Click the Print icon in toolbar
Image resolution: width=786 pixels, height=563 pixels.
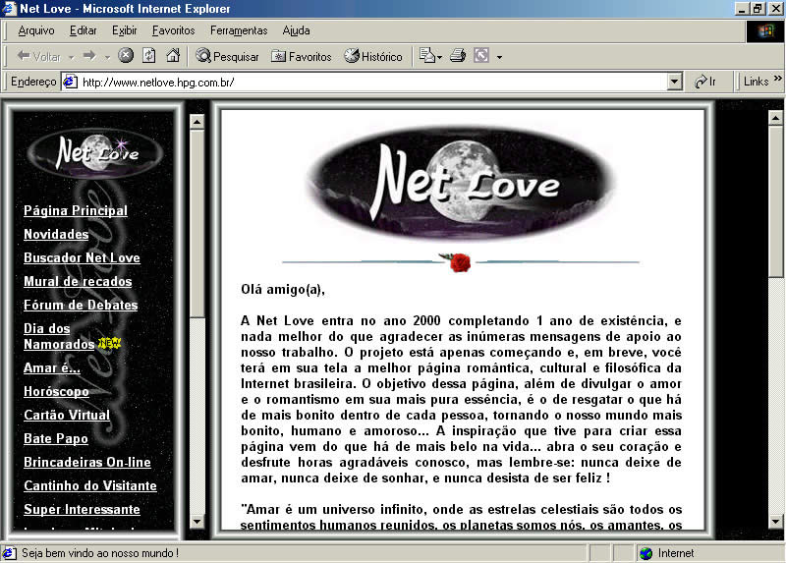click(458, 56)
